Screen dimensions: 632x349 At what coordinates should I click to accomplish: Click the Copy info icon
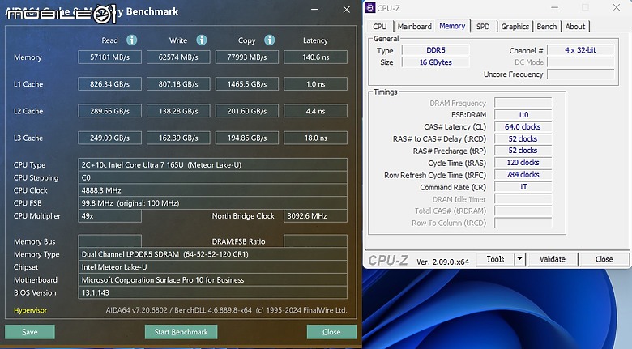coord(269,40)
